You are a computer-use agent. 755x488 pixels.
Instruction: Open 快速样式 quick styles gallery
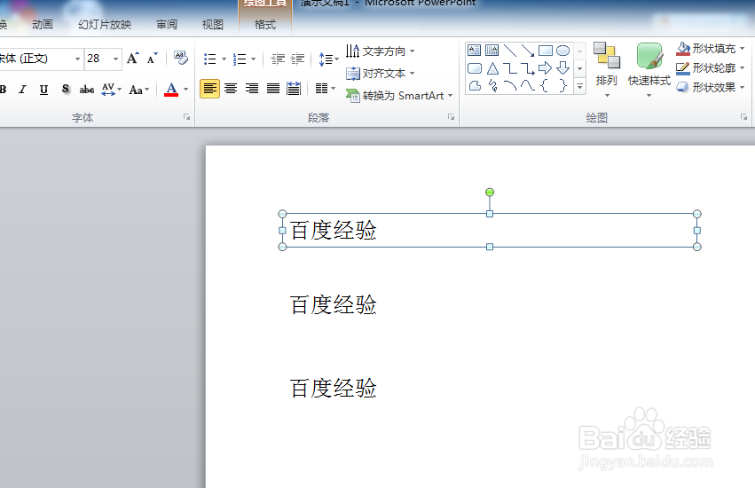(649, 70)
